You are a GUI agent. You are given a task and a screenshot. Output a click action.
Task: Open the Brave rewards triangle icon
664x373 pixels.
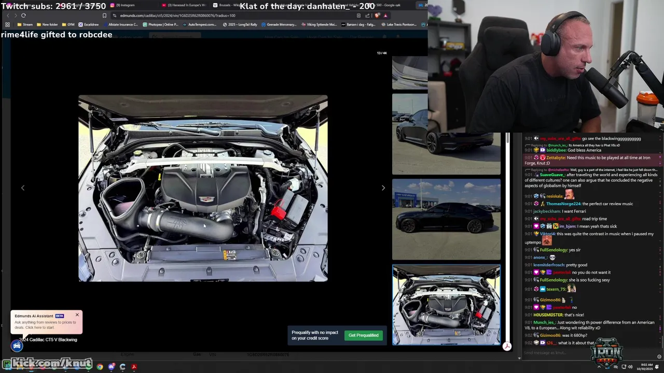pyautogui.click(x=385, y=16)
